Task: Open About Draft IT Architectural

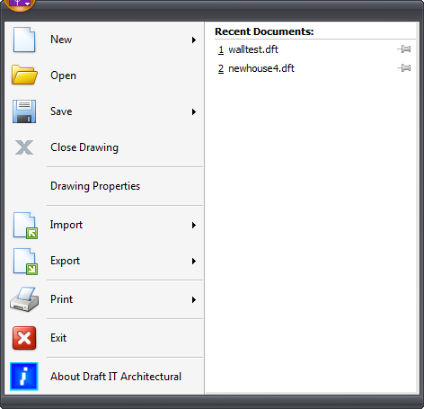Action: pos(104,377)
